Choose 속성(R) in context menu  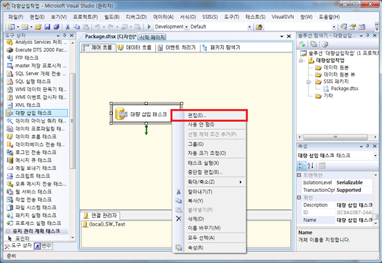[209, 248]
